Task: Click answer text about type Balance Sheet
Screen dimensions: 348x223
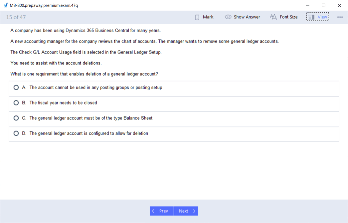Action: click(91, 118)
